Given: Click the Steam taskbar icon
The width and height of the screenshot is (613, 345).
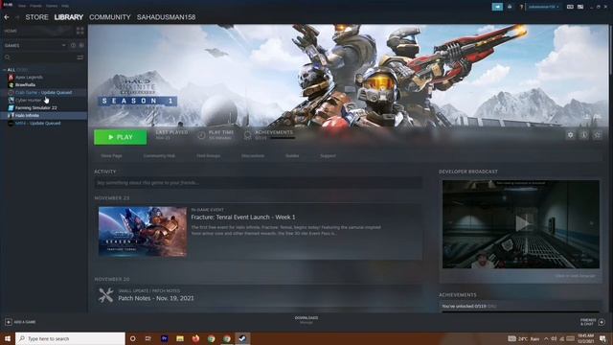Looking at the screenshot, I should 242,338.
